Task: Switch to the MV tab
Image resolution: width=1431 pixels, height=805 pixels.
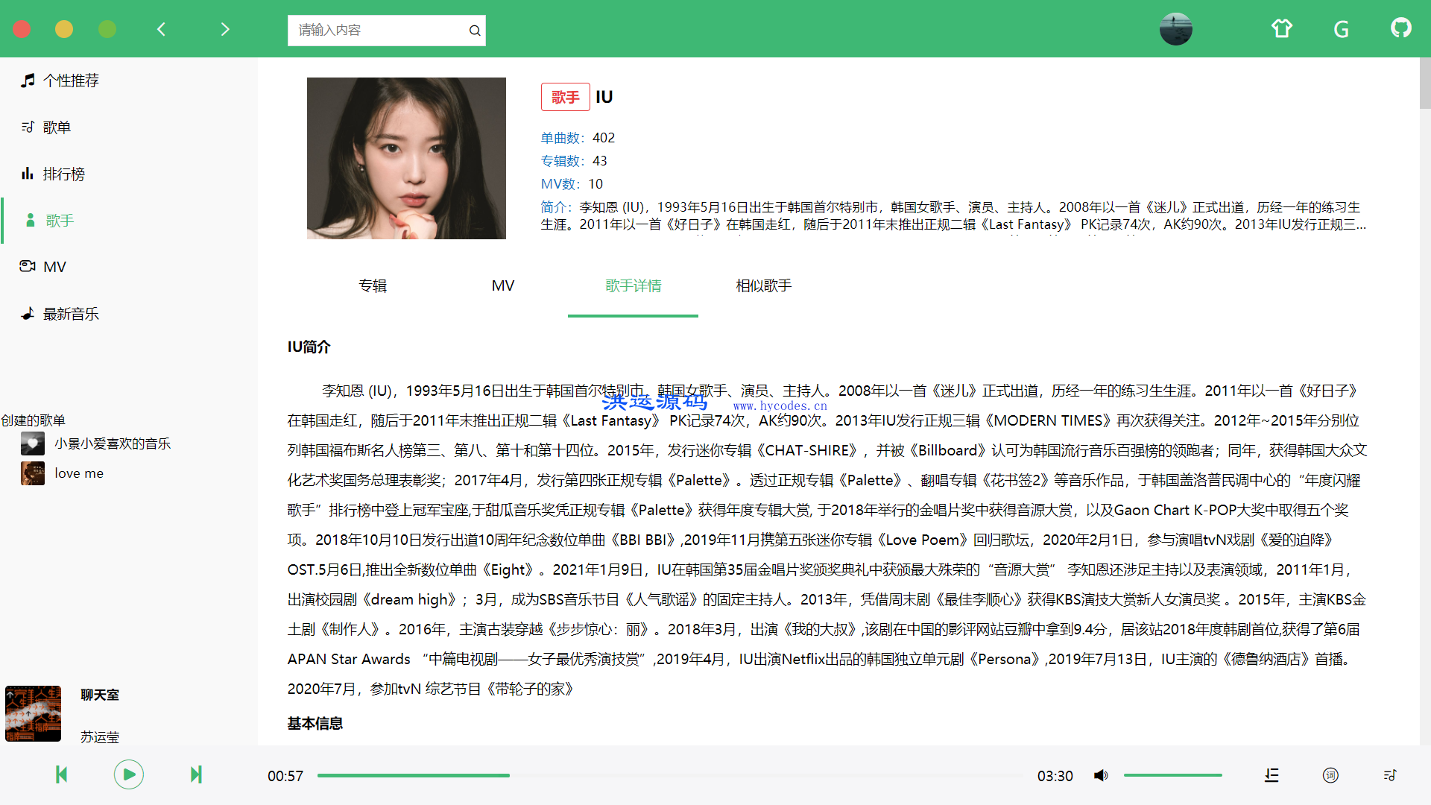Action: pyautogui.click(x=503, y=286)
